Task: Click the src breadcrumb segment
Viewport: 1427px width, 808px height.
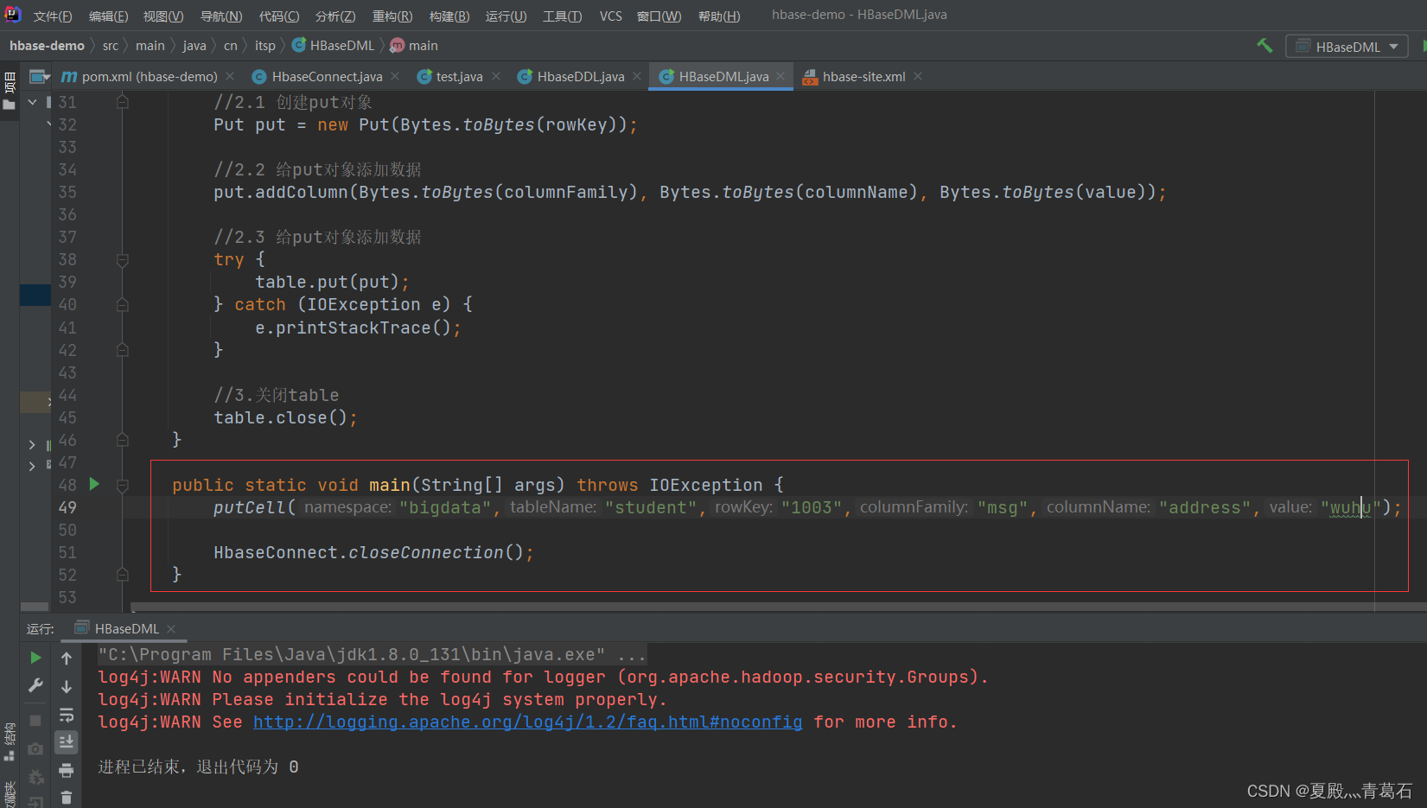Action: [111, 46]
